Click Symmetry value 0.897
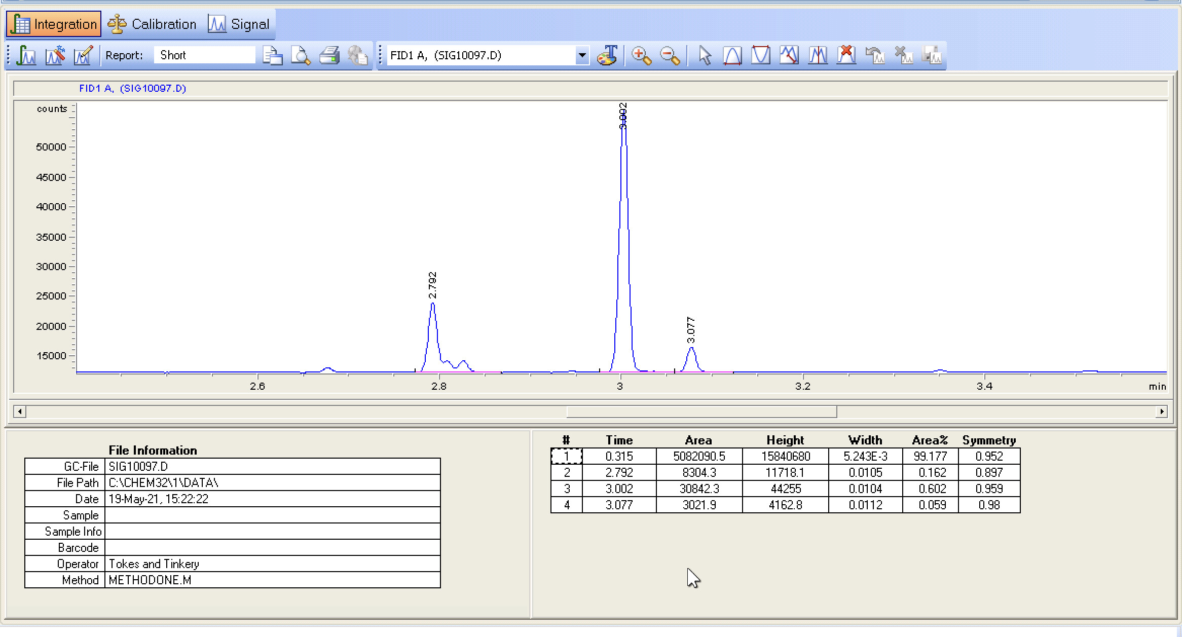The width and height of the screenshot is (1182, 637). point(989,472)
